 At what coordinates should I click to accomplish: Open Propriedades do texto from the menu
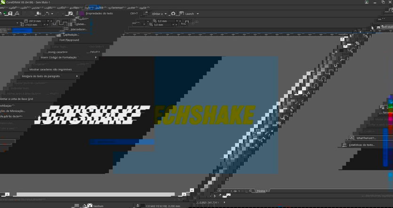99,13
